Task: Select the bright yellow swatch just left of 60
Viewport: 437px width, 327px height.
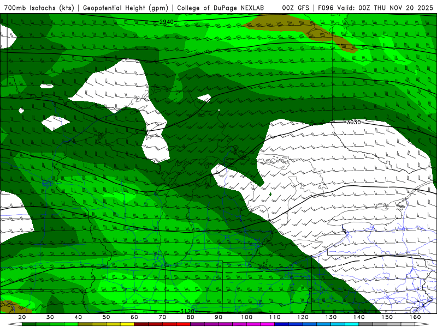Action: (127, 324)
